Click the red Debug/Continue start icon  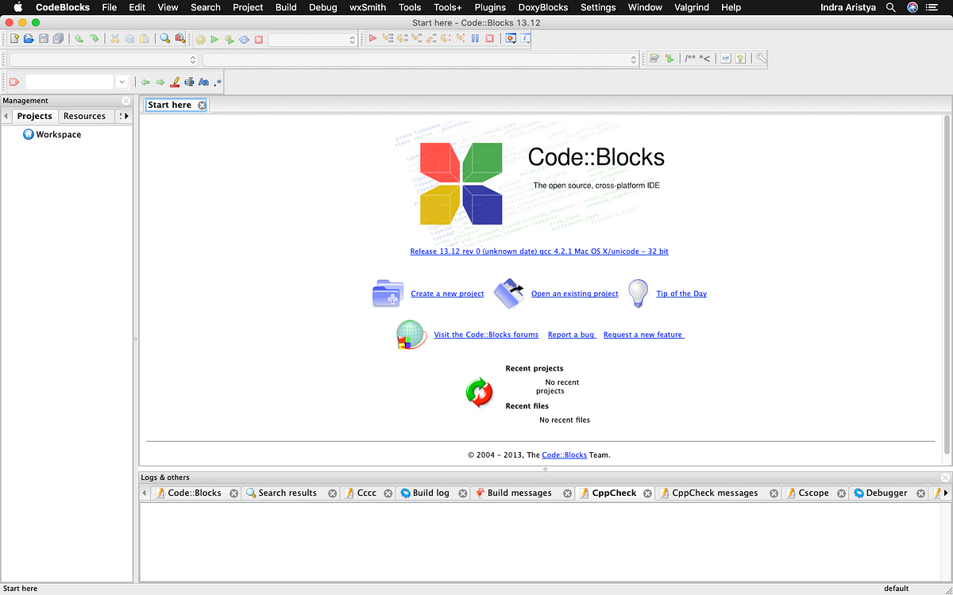tap(373, 38)
